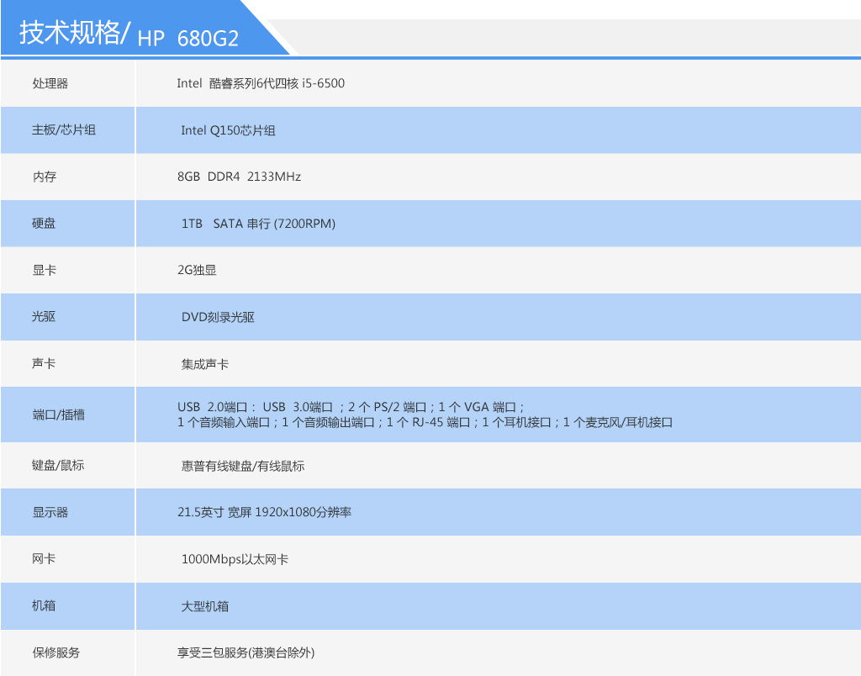The width and height of the screenshot is (861, 676).
Task: Click the '1000Mbps以太网卡' value
Action: (235, 560)
